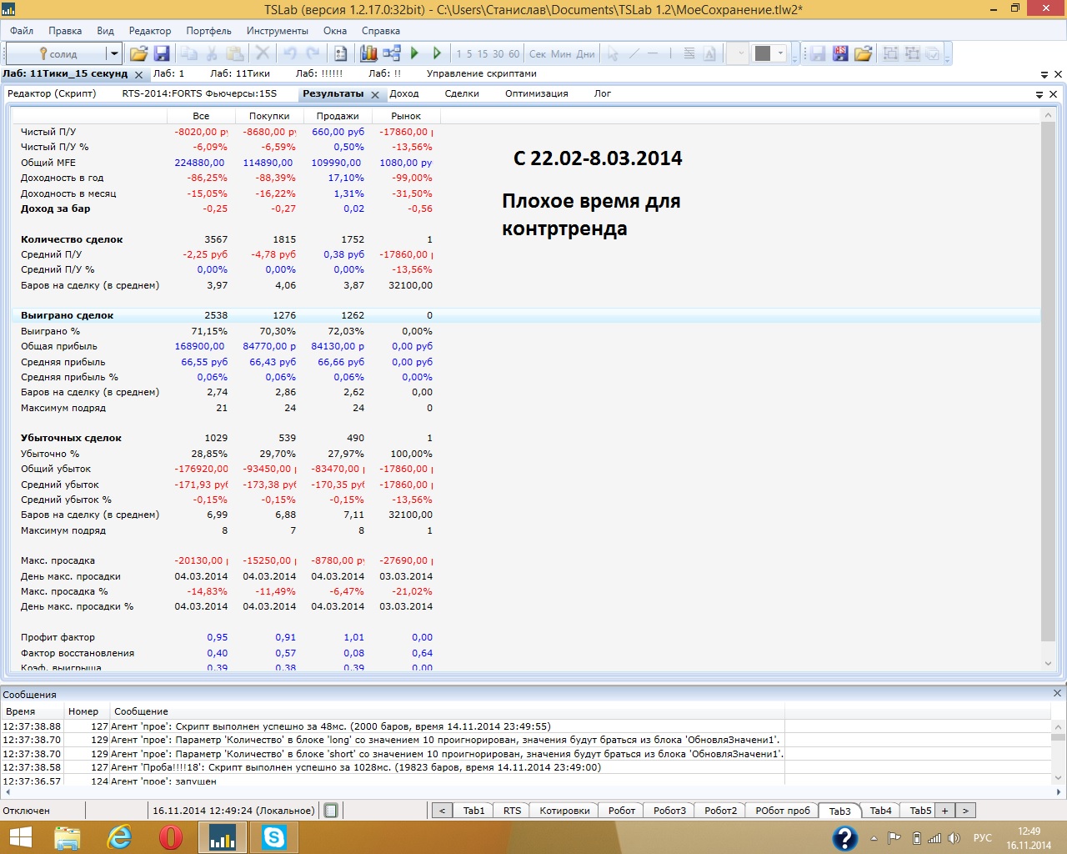The width and height of the screenshot is (1067, 854).
Task: Click the small notebook icon in the status bar
Action: point(331,810)
